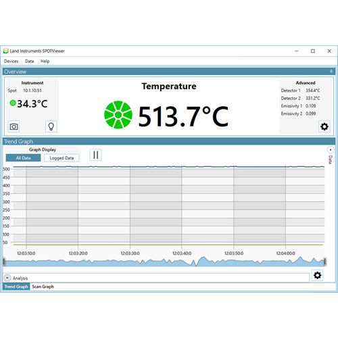The height and width of the screenshot is (338, 338).
Task: Click the large green temperature status wheel
Action: pyautogui.click(x=118, y=115)
